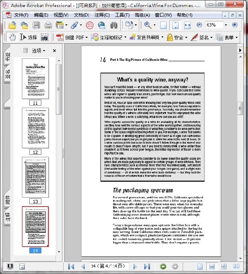The image size is (248, 274).
Task: Click the page number input field
Action: [x=109, y=266]
